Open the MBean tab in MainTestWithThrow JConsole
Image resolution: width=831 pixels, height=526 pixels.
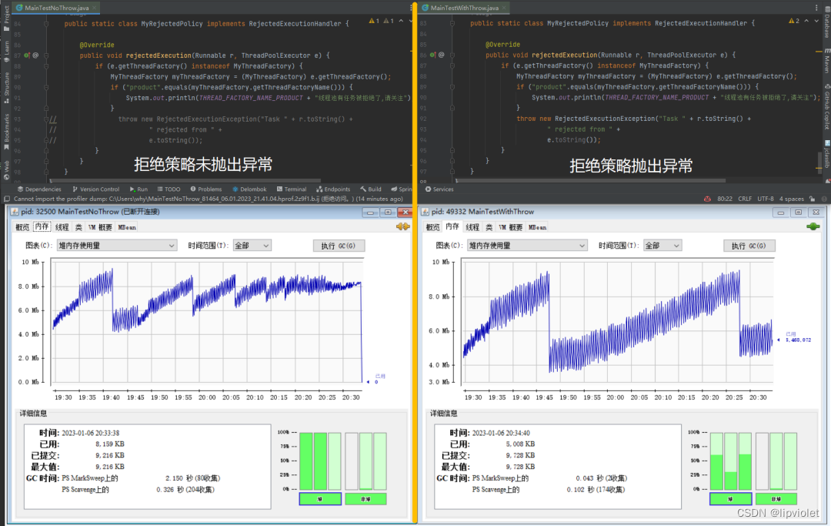point(537,227)
